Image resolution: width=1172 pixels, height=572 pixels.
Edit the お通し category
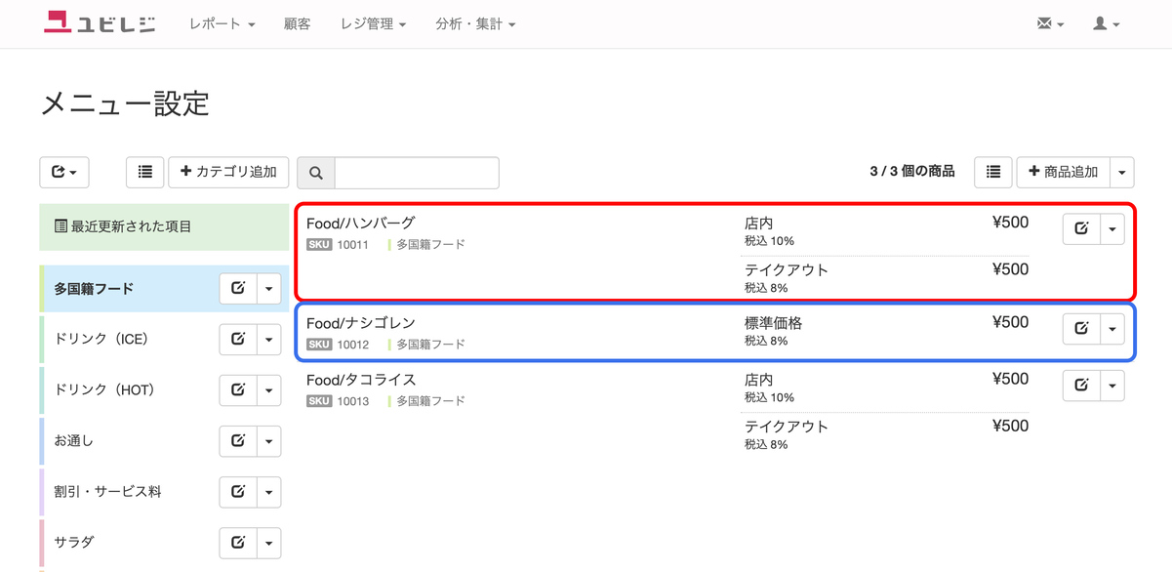(237, 440)
